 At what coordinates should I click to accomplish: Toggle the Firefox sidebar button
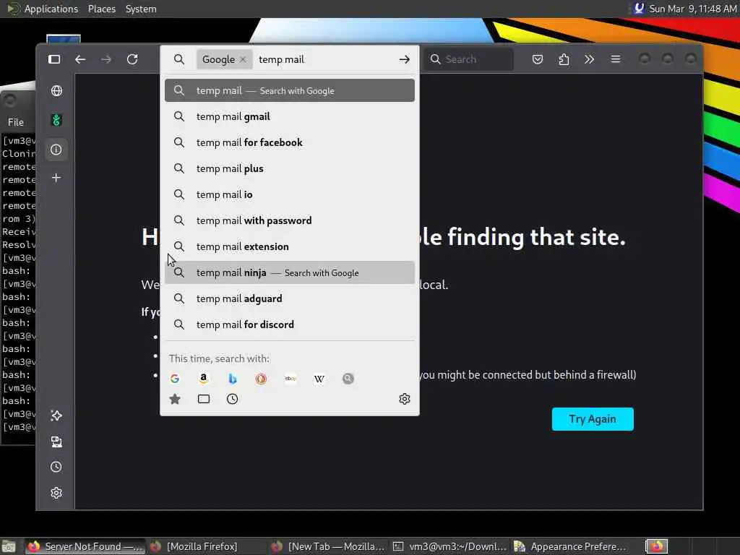[x=54, y=59]
